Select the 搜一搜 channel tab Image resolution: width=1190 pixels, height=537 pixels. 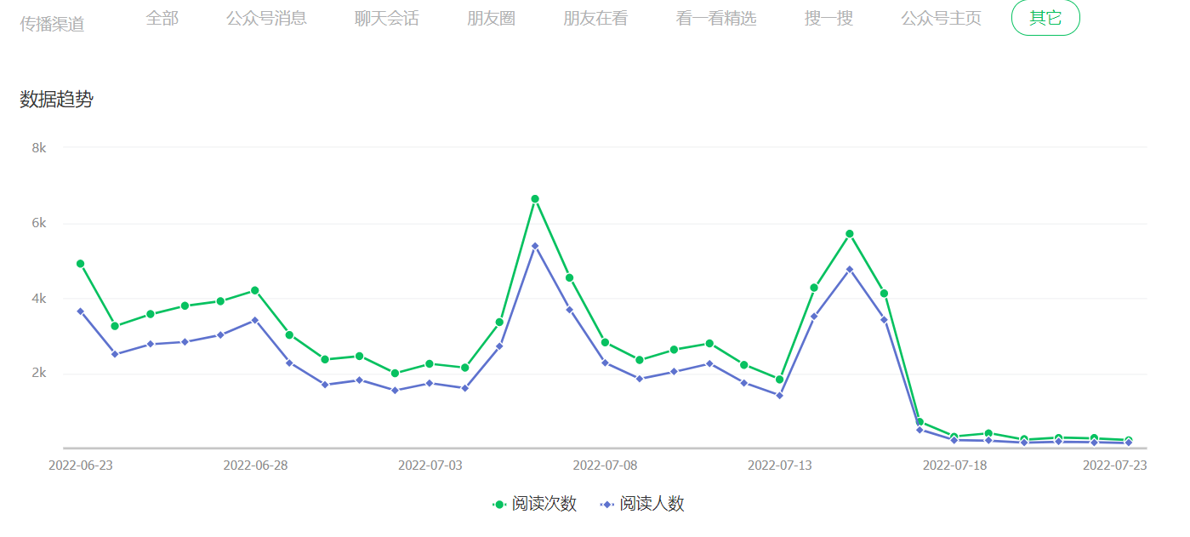(828, 18)
